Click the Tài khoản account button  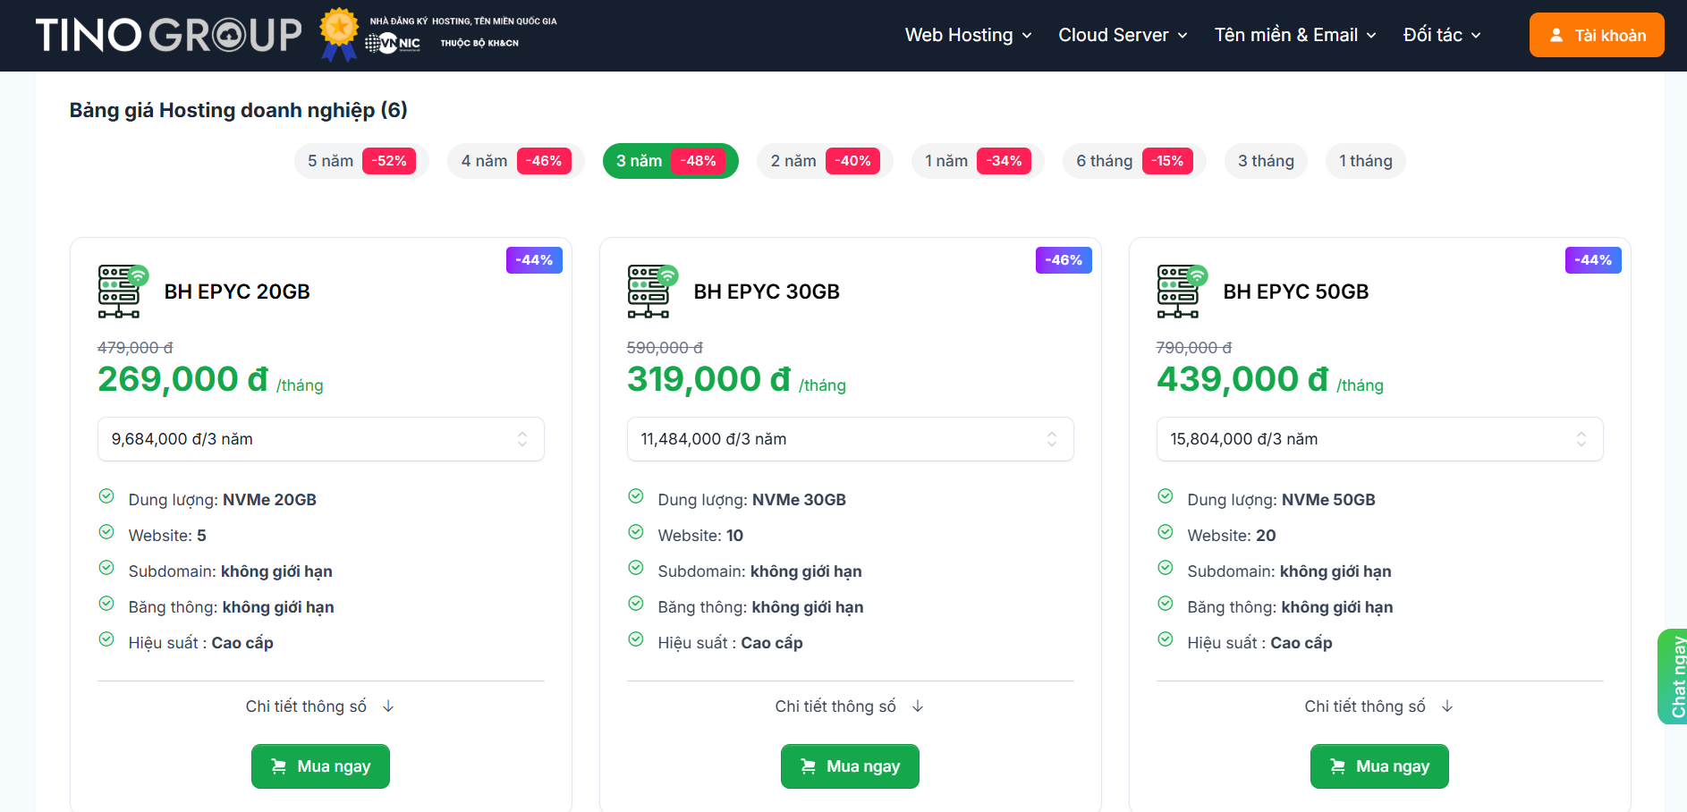point(1597,35)
